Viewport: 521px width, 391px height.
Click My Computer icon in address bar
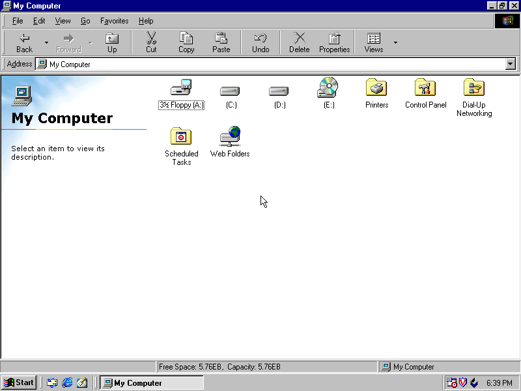tap(42, 64)
